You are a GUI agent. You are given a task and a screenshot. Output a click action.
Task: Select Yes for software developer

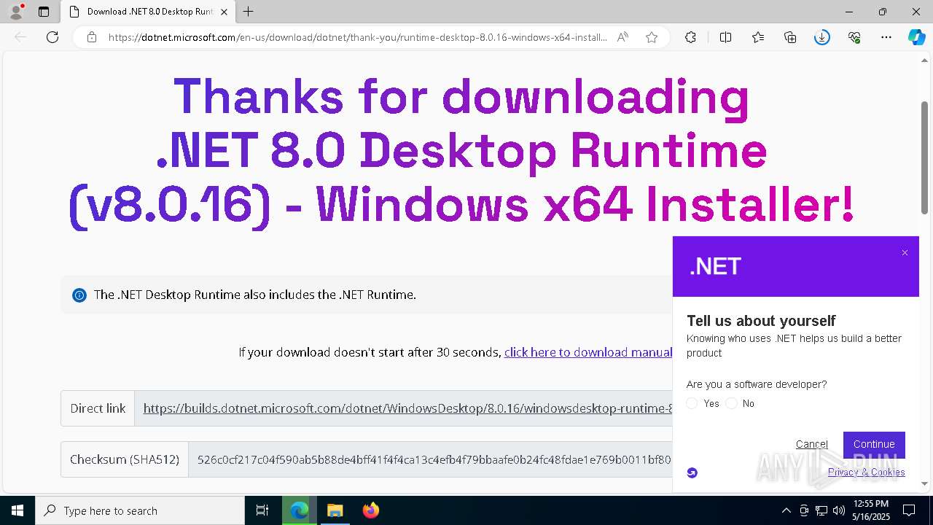(x=692, y=403)
